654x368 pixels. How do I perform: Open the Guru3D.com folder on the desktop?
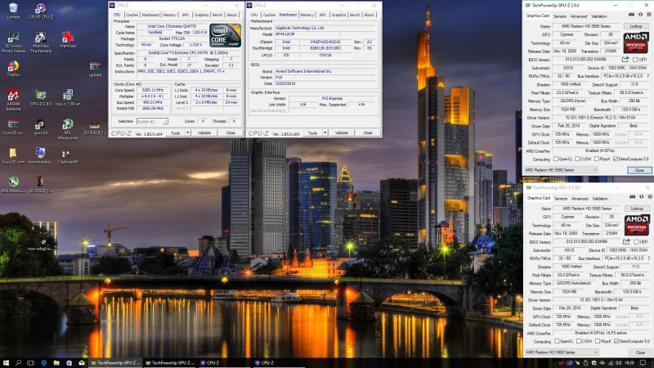click(x=13, y=155)
